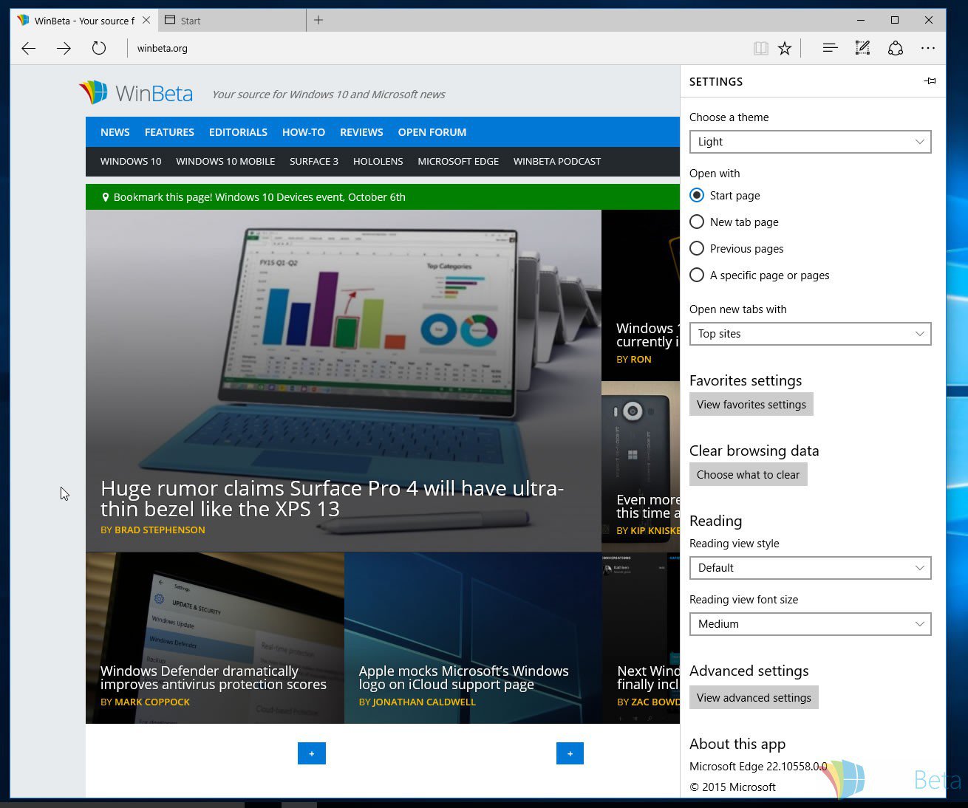This screenshot has width=968, height=808.
Task: Refresh the page with the reload icon
Action: click(x=99, y=49)
